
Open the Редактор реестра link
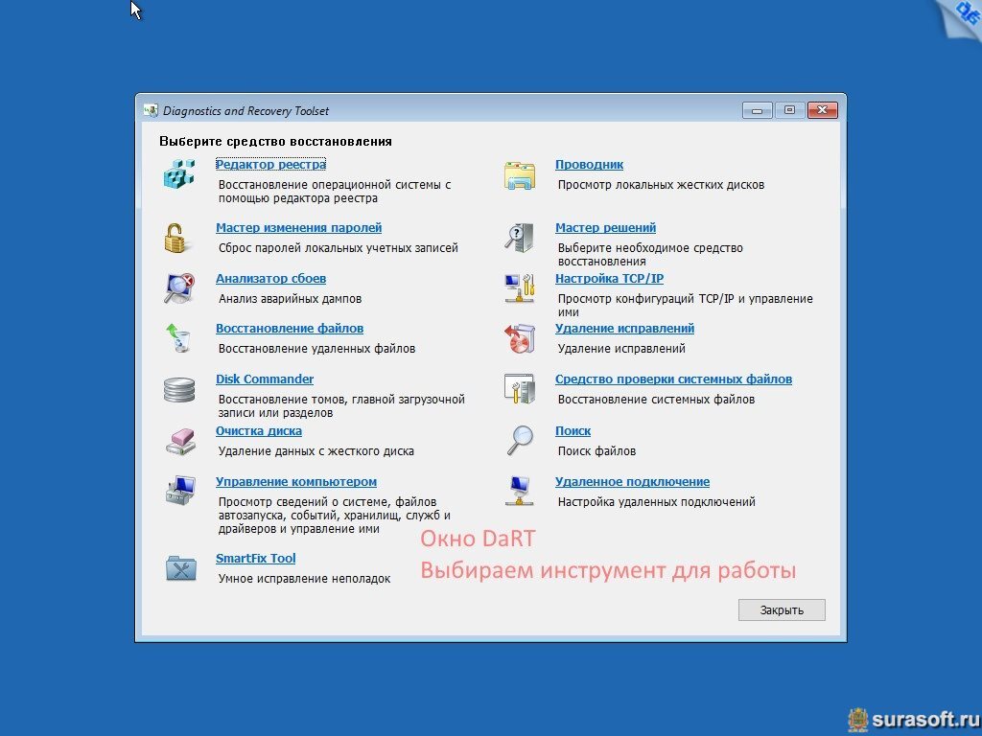tap(270, 165)
